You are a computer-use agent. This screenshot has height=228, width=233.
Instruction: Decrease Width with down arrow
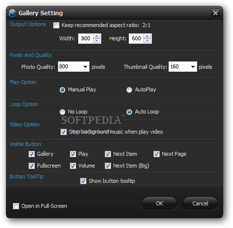point(97,41)
